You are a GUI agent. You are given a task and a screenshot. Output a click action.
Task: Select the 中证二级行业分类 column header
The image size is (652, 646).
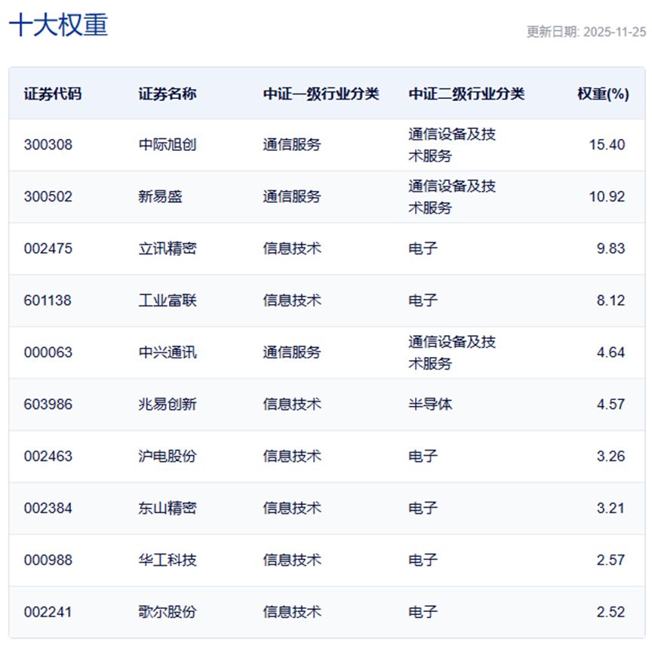click(x=466, y=94)
